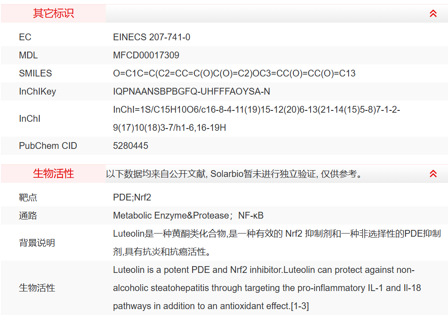448x315 pixels.
Task: Click the PDE;Nrf2 target value
Action: point(132,197)
